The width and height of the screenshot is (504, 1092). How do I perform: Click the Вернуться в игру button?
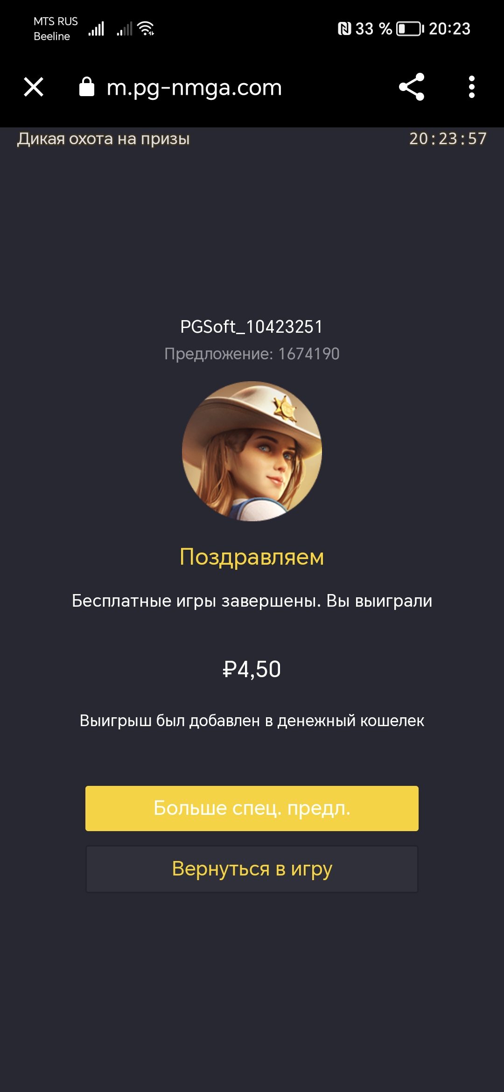point(252,869)
